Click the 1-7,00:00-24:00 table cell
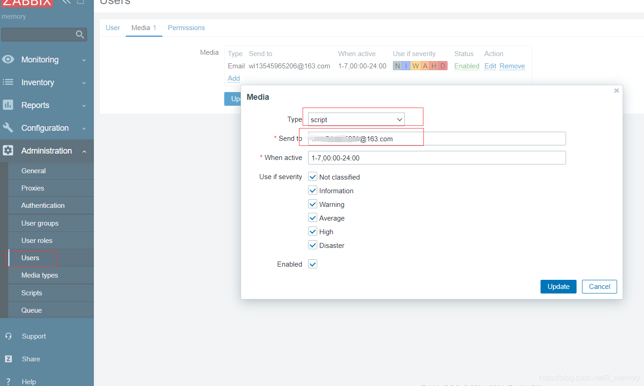Image resolution: width=644 pixels, height=386 pixels. point(362,66)
